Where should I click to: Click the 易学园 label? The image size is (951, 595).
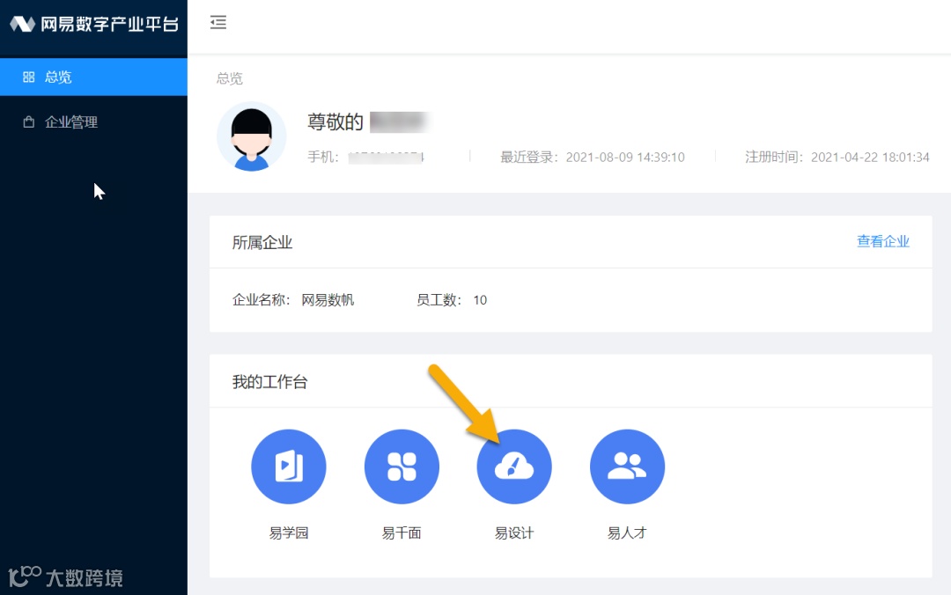(x=289, y=533)
